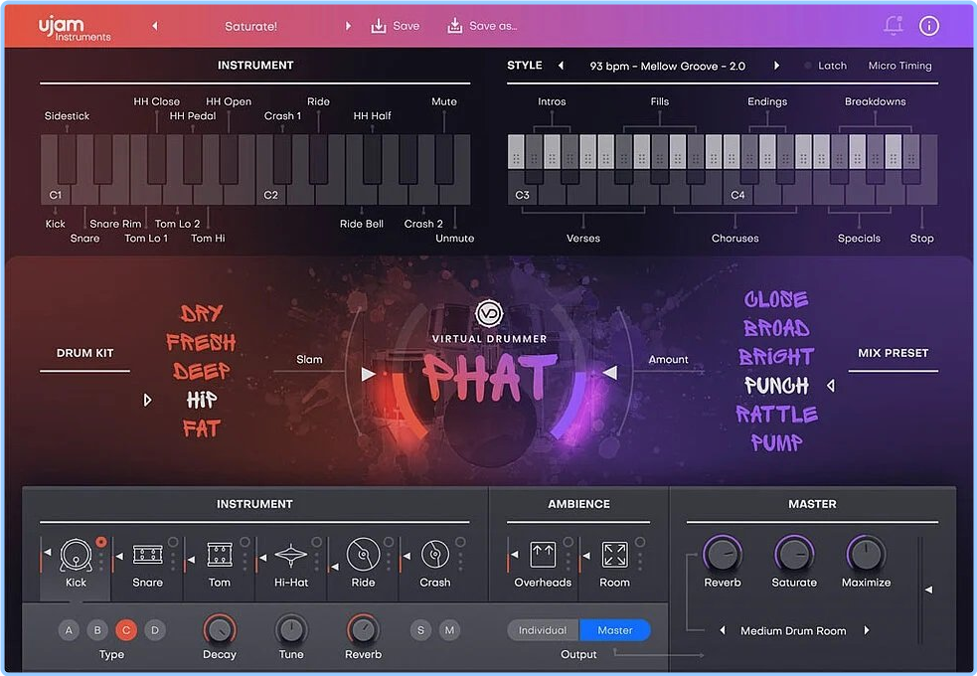Select the Room ambience icon
Viewport: 977px width, 676px height.
click(614, 554)
